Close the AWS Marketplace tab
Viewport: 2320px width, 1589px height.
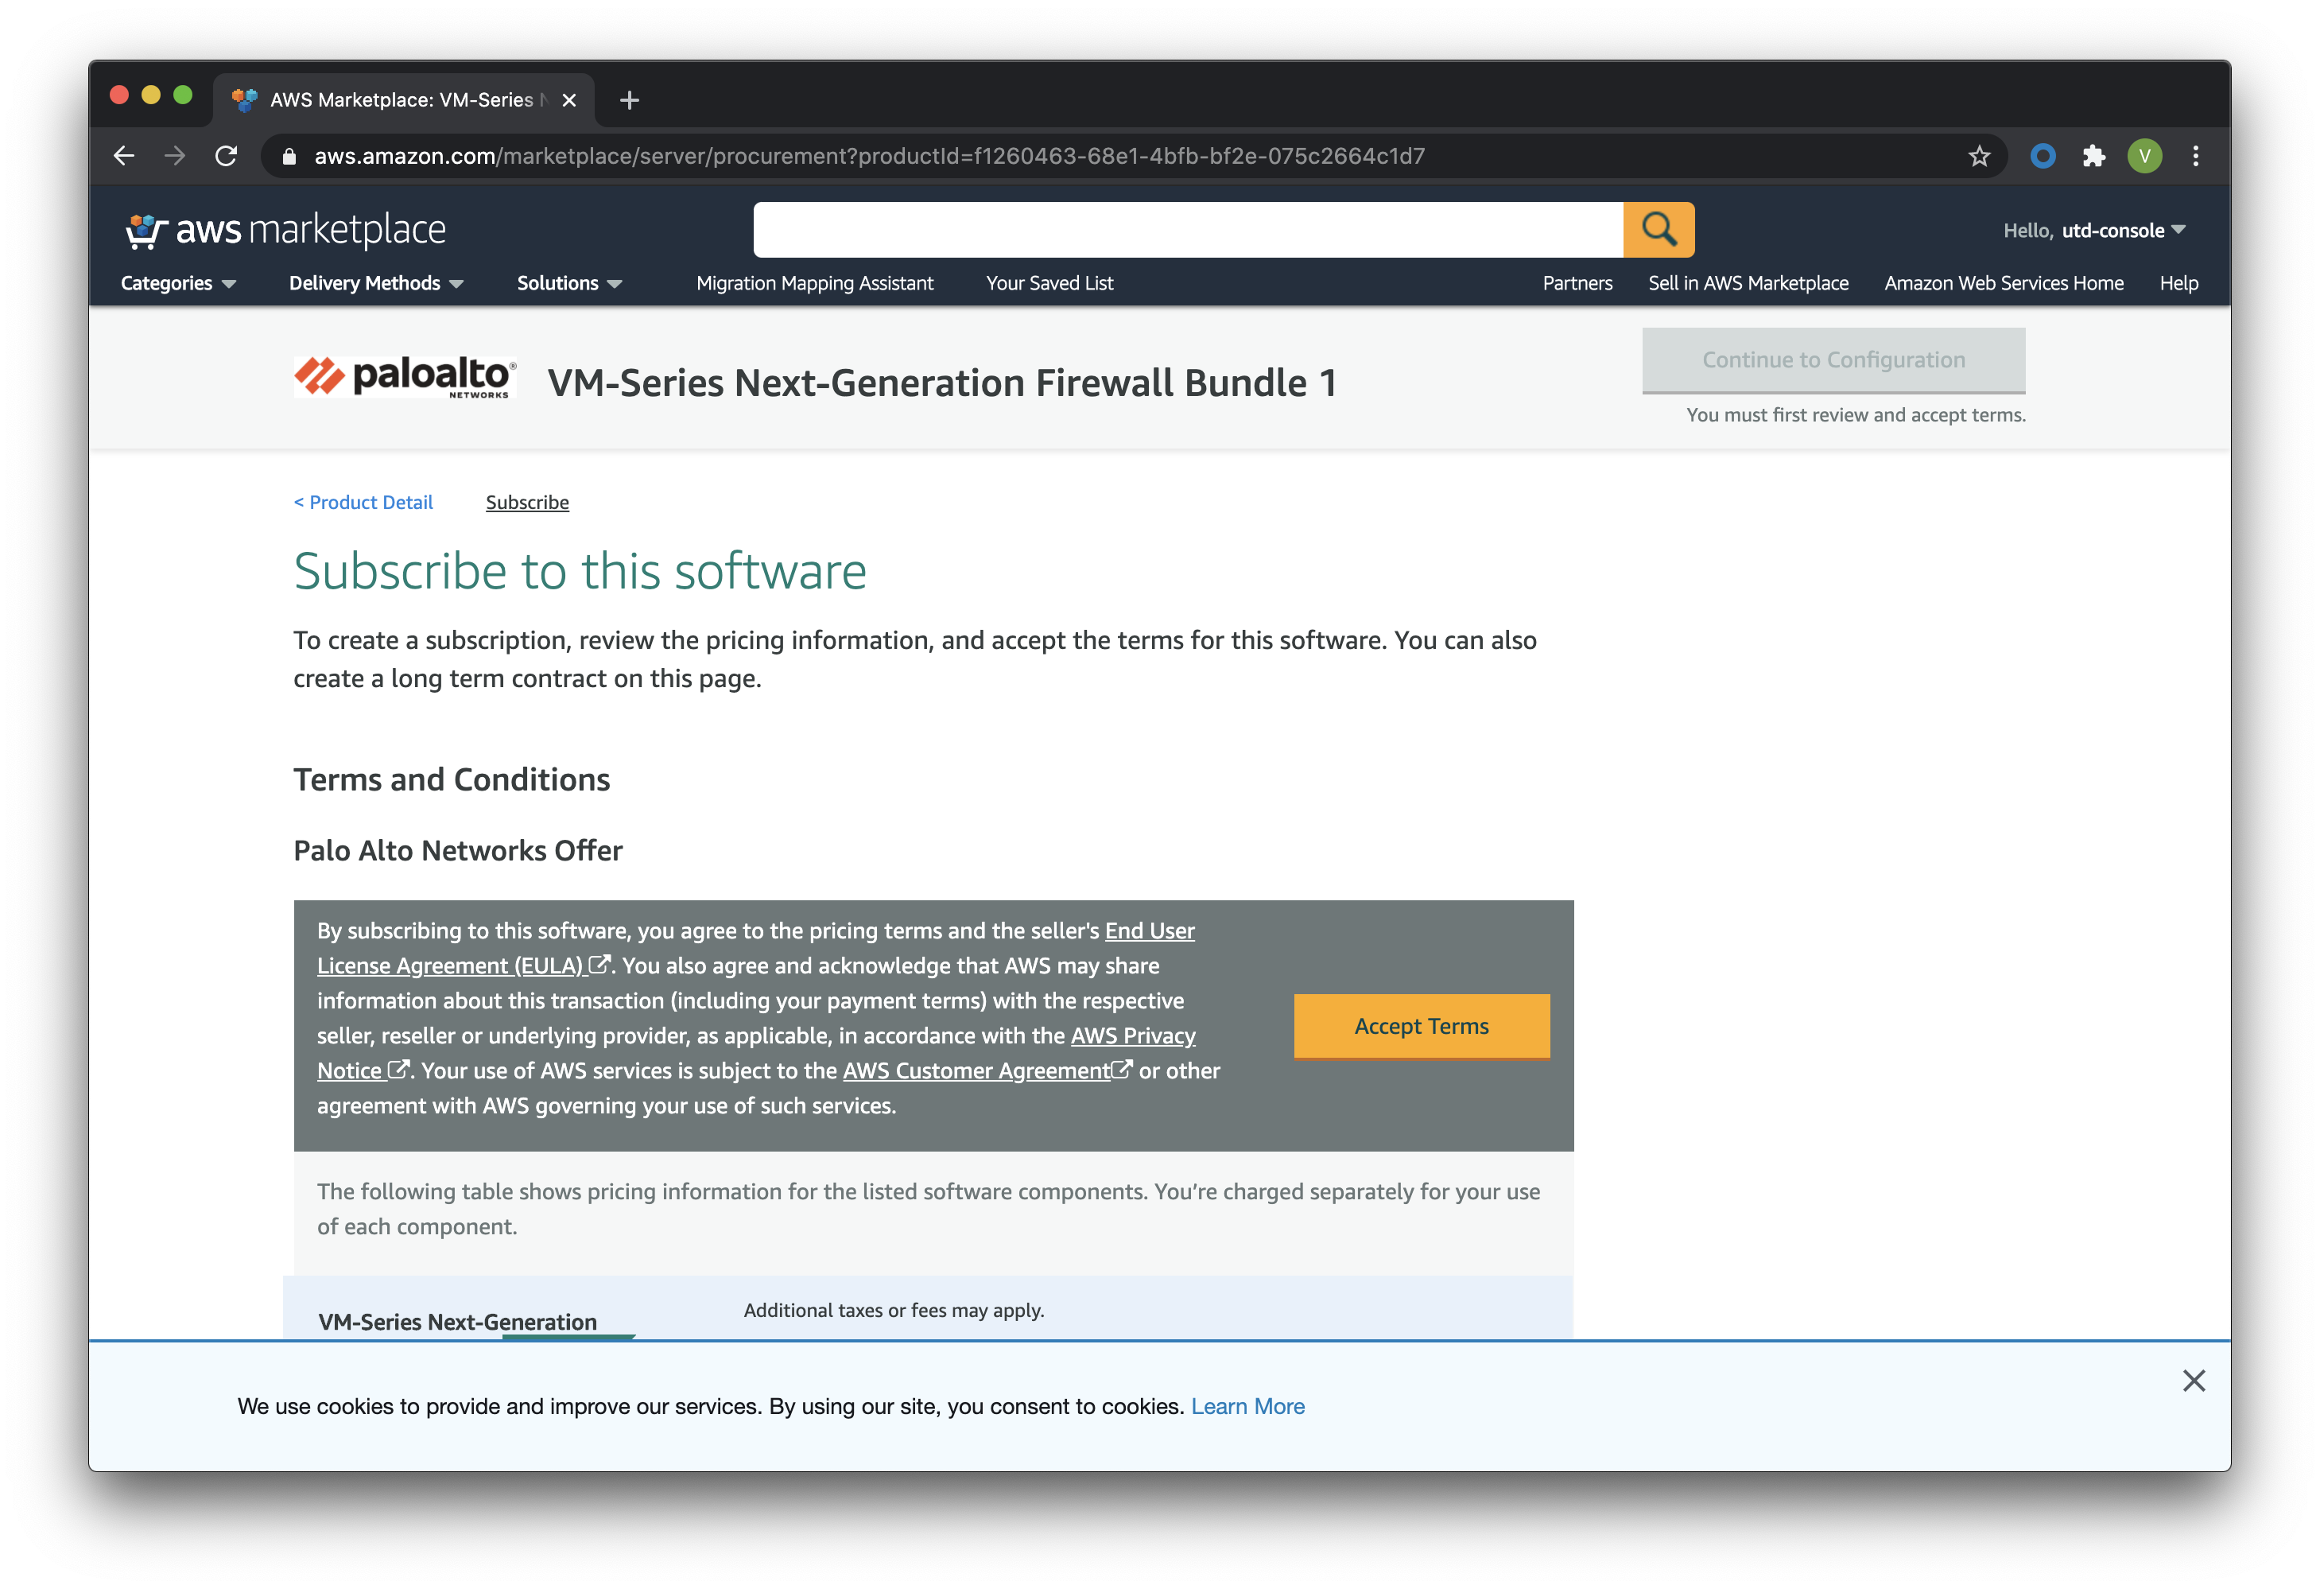569,100
